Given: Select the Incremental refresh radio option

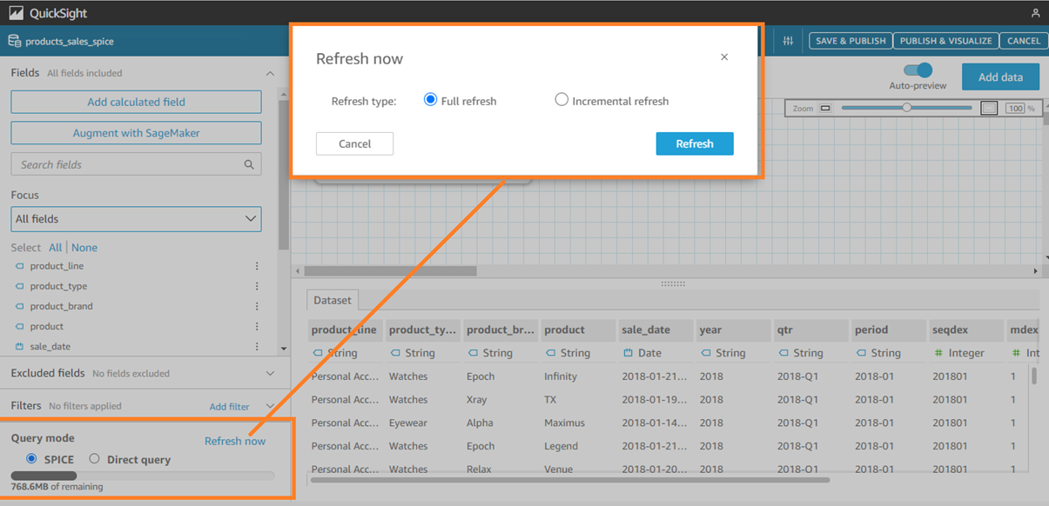Looking at the screenshot, I should pyautogui.click(x=561, y=100).
